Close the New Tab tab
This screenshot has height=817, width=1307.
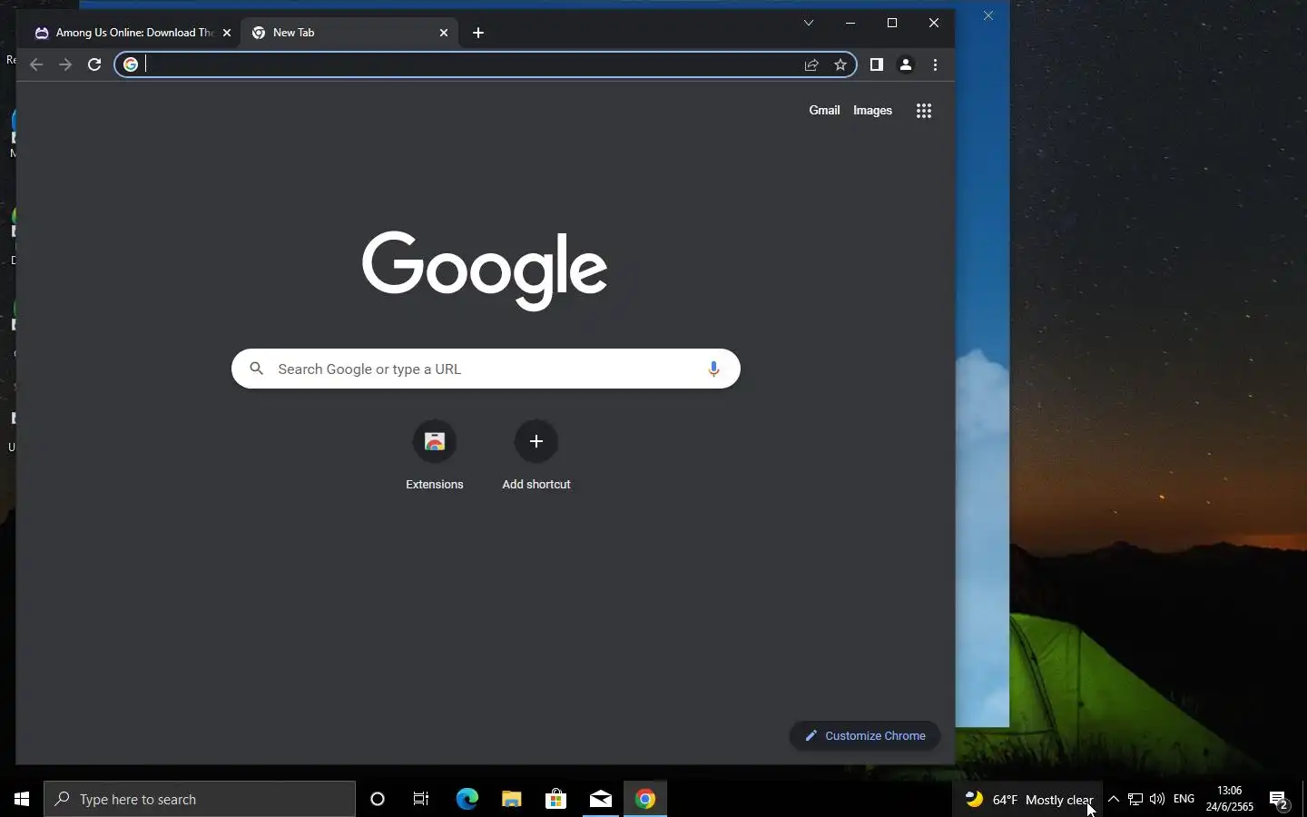point(444,33)
